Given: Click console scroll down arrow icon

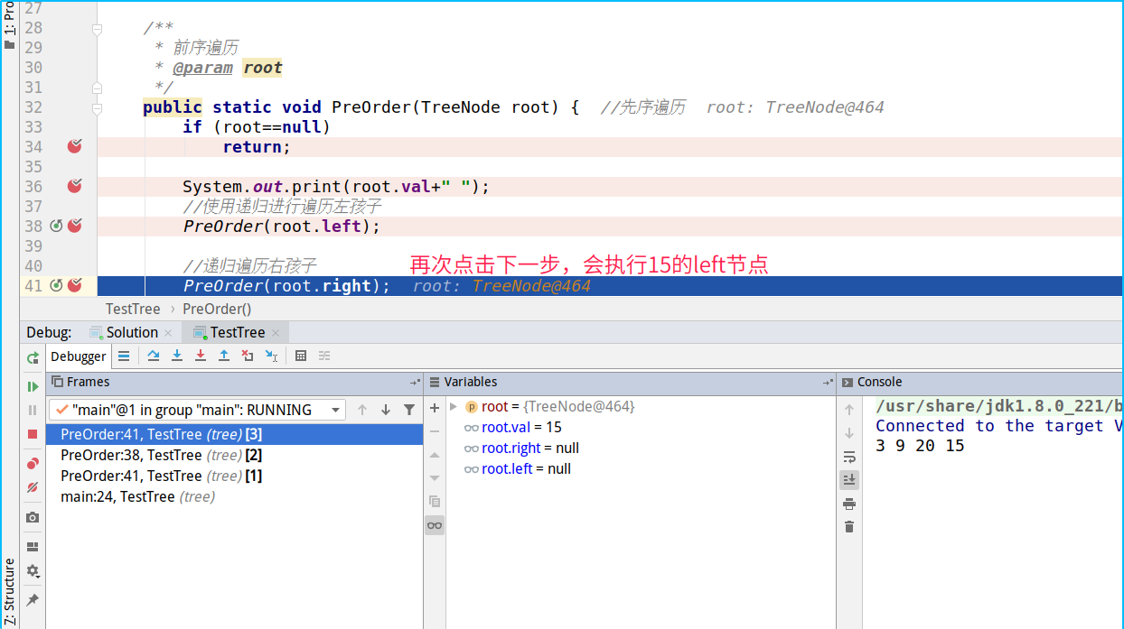Looking at the screenshot, I should 849,433.
